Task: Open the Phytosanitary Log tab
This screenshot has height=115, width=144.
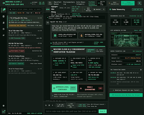Action: (69, 3)
